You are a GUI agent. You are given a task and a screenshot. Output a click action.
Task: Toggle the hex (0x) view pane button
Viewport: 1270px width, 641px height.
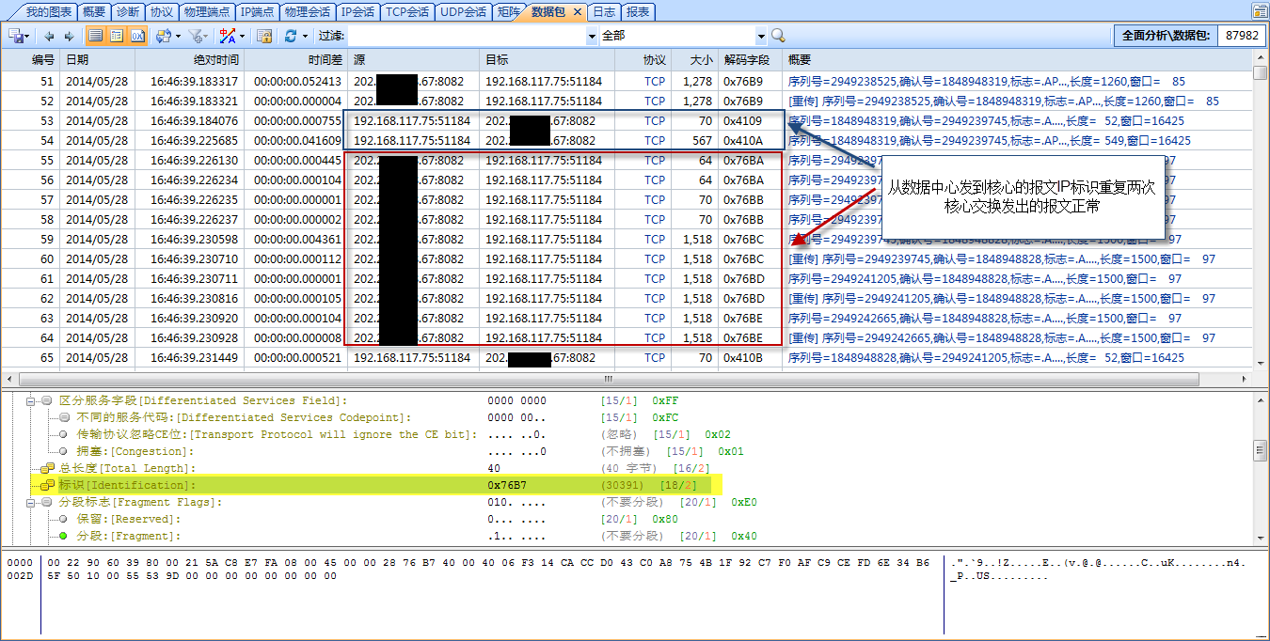(x=137, y=36)
